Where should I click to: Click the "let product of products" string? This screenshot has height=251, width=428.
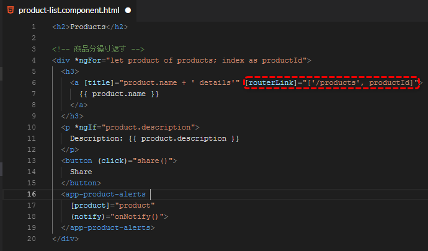pyautogui.click(x=161, y=60)
